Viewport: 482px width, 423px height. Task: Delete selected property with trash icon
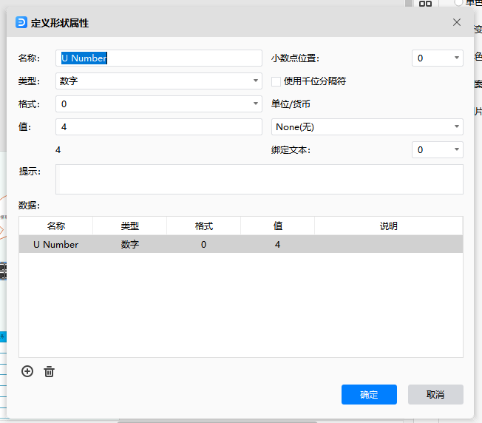[49, 372]
